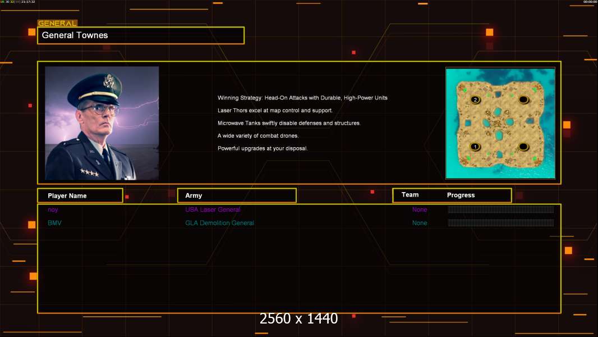This screenshot has width=598, height=337.
Task: Click the island map preview thumbnail
Action: pos(500,123)
